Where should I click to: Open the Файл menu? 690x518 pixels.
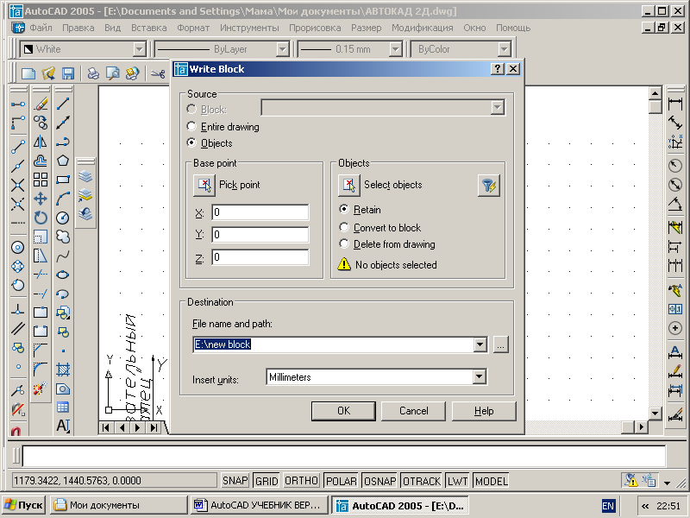click(41, 28)
